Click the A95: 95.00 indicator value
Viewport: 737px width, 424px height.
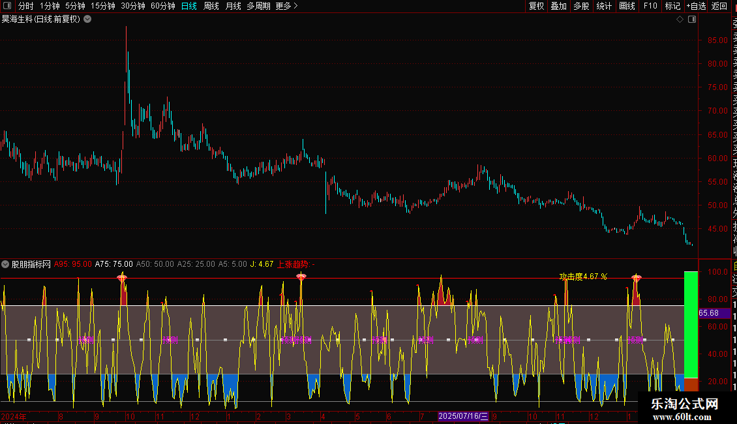(x=73, y=264)
